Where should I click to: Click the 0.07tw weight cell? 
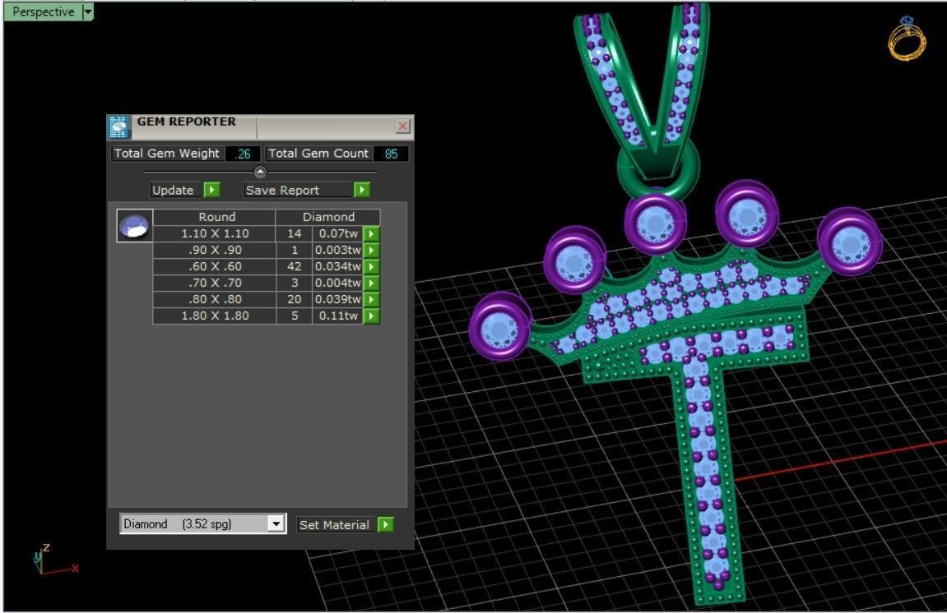click(x=338, y=233)
